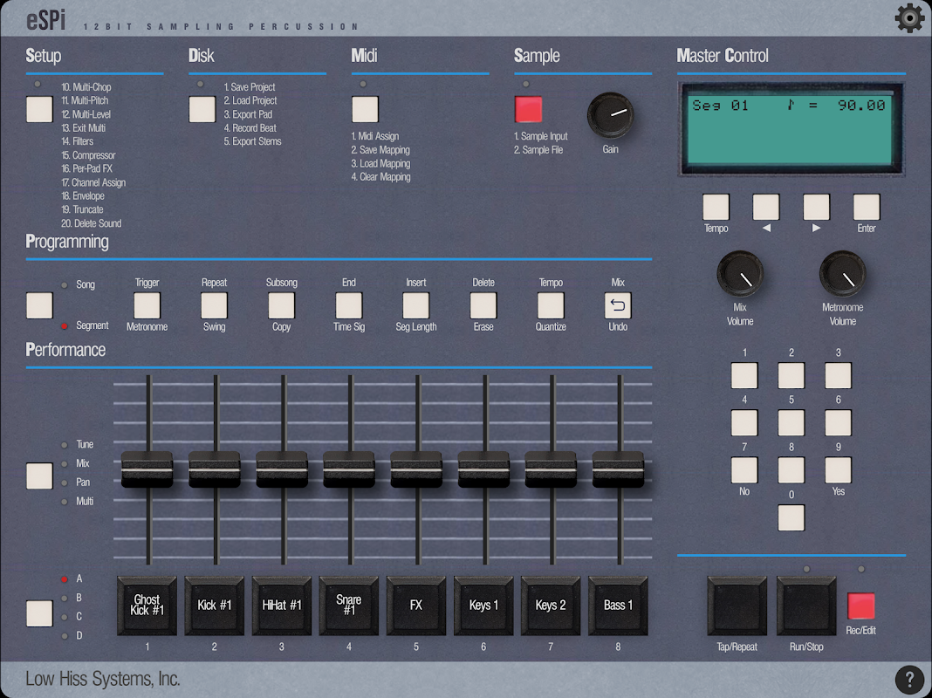Toggle the Song/Segment mode button
Viewport: 932px width, 698px height.
point(39,305)
